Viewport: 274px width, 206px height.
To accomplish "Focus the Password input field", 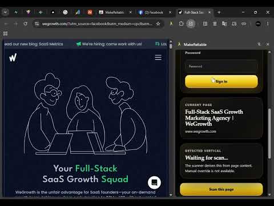I will click(x=221, y=66).
